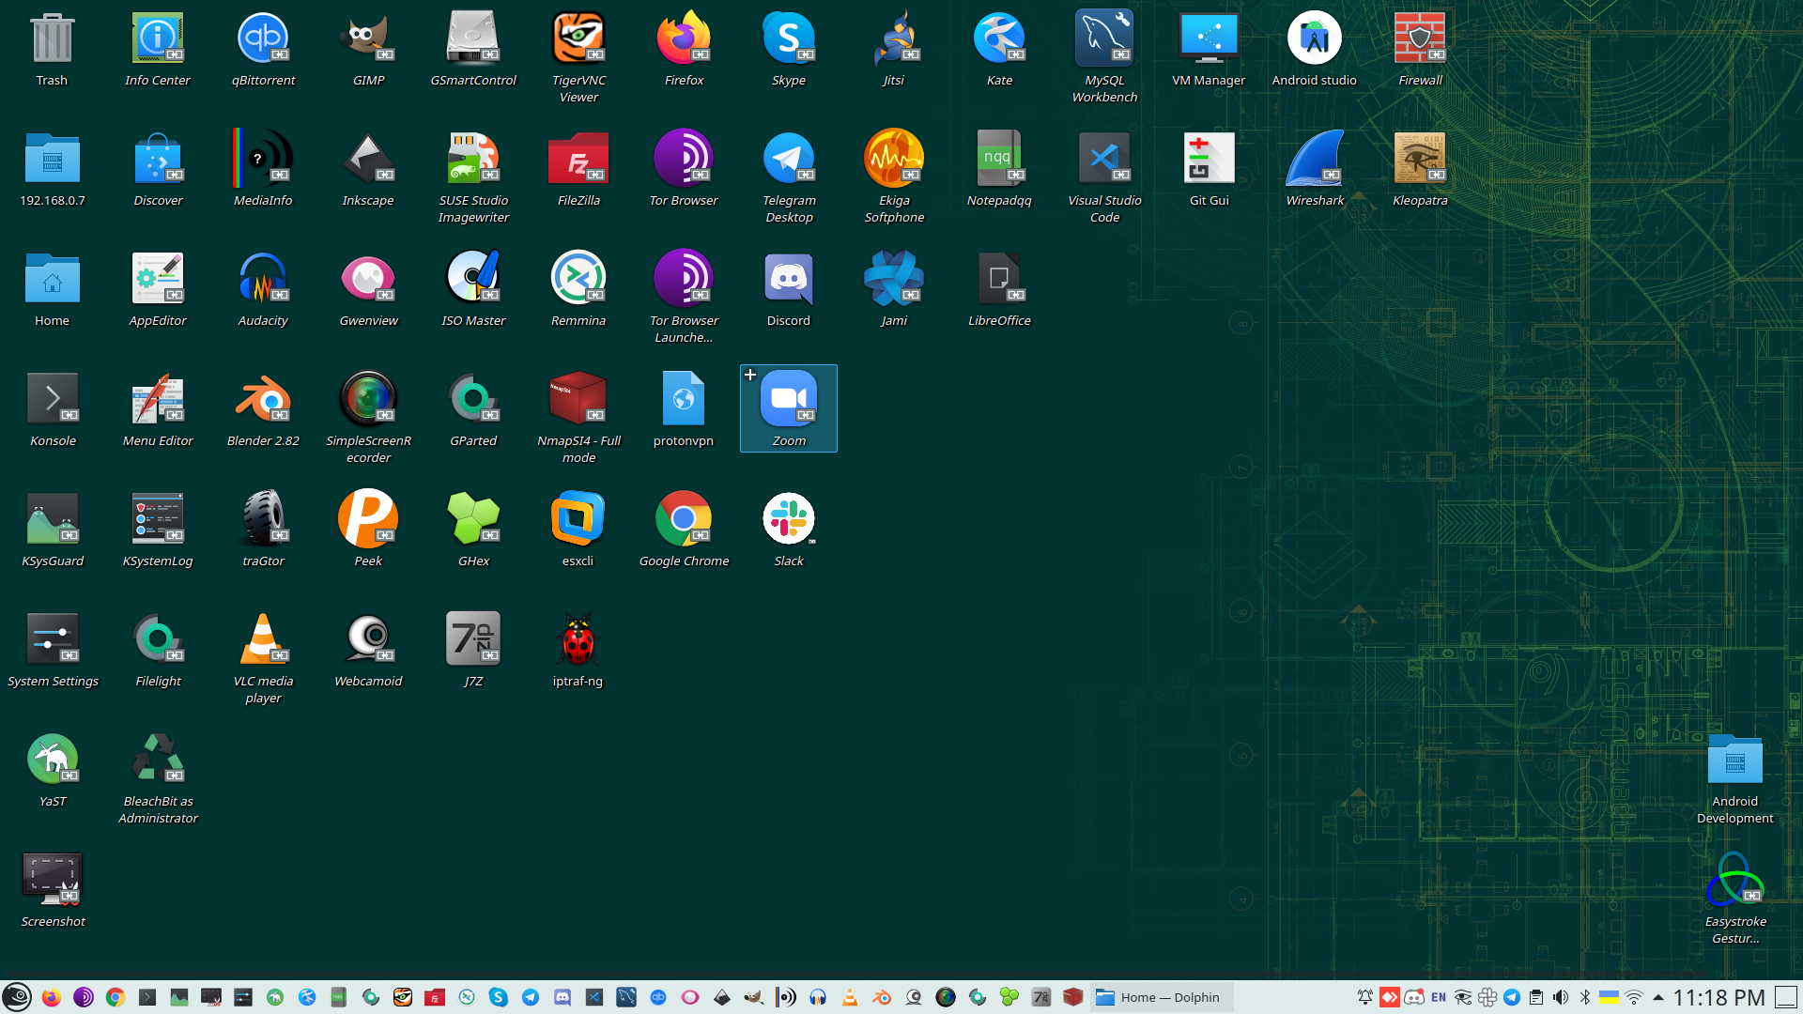Open the volume control in tray
Viewport: 1803px width, 1014px height.
coord(1561,997)
